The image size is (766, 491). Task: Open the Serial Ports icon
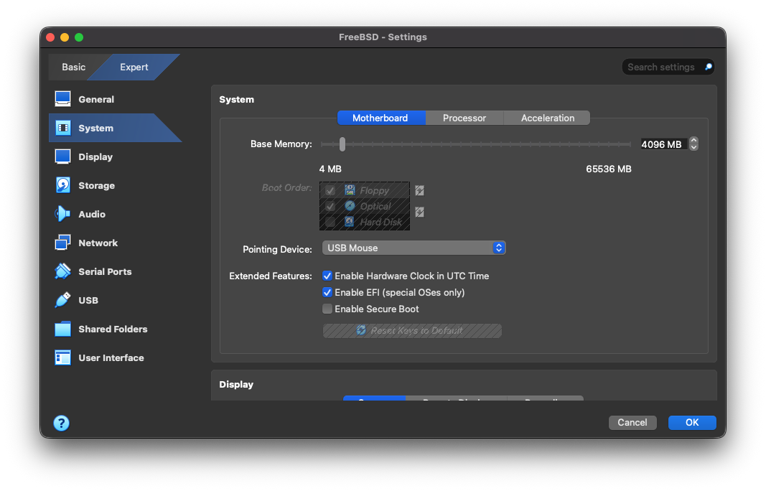62,271
